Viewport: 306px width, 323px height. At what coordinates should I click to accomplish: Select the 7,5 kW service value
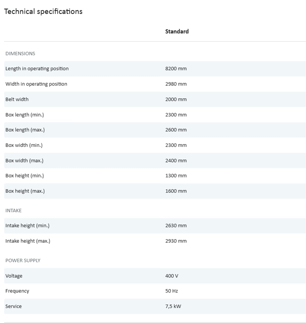(x=173, y=306)
